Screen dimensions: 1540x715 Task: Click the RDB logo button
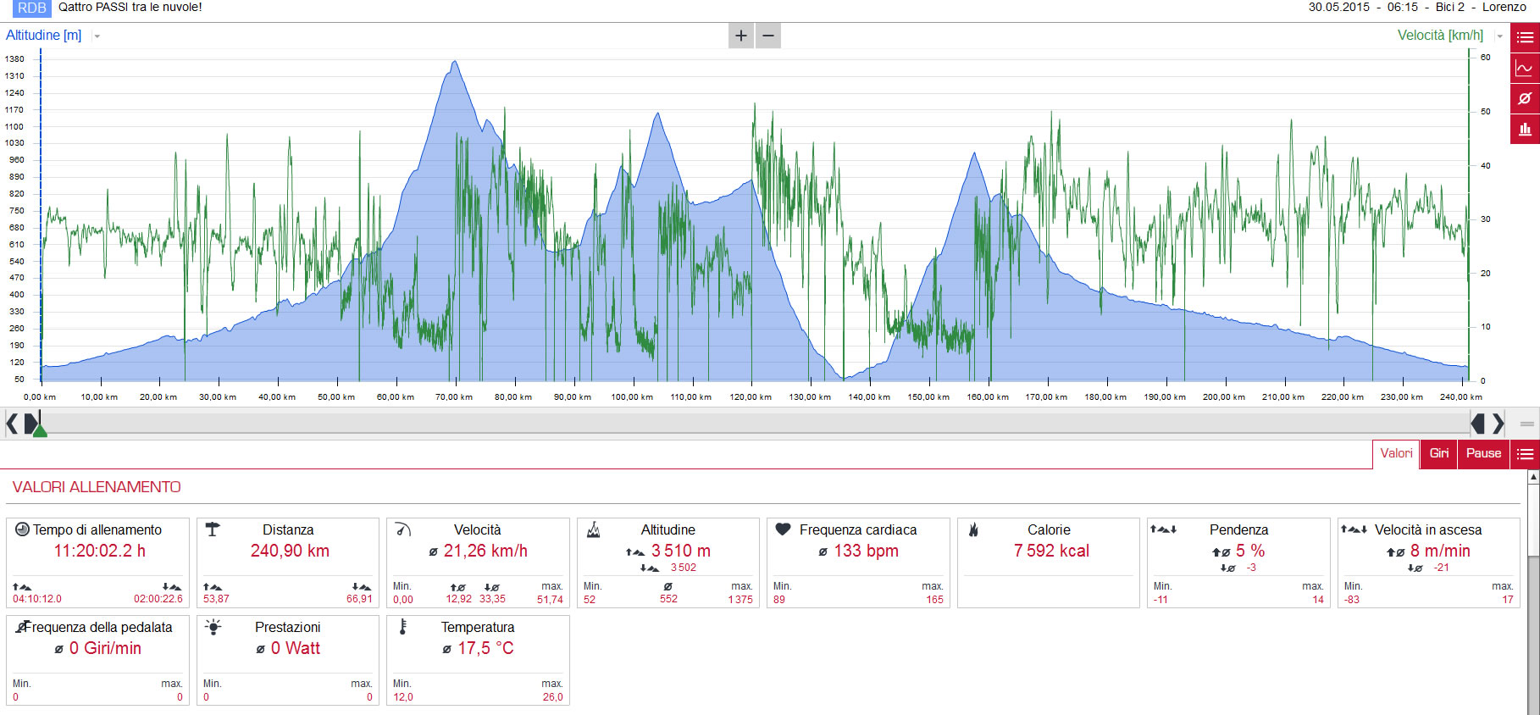pos(32,8)
